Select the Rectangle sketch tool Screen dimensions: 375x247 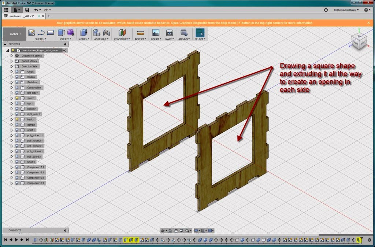(x=51, y=33)
